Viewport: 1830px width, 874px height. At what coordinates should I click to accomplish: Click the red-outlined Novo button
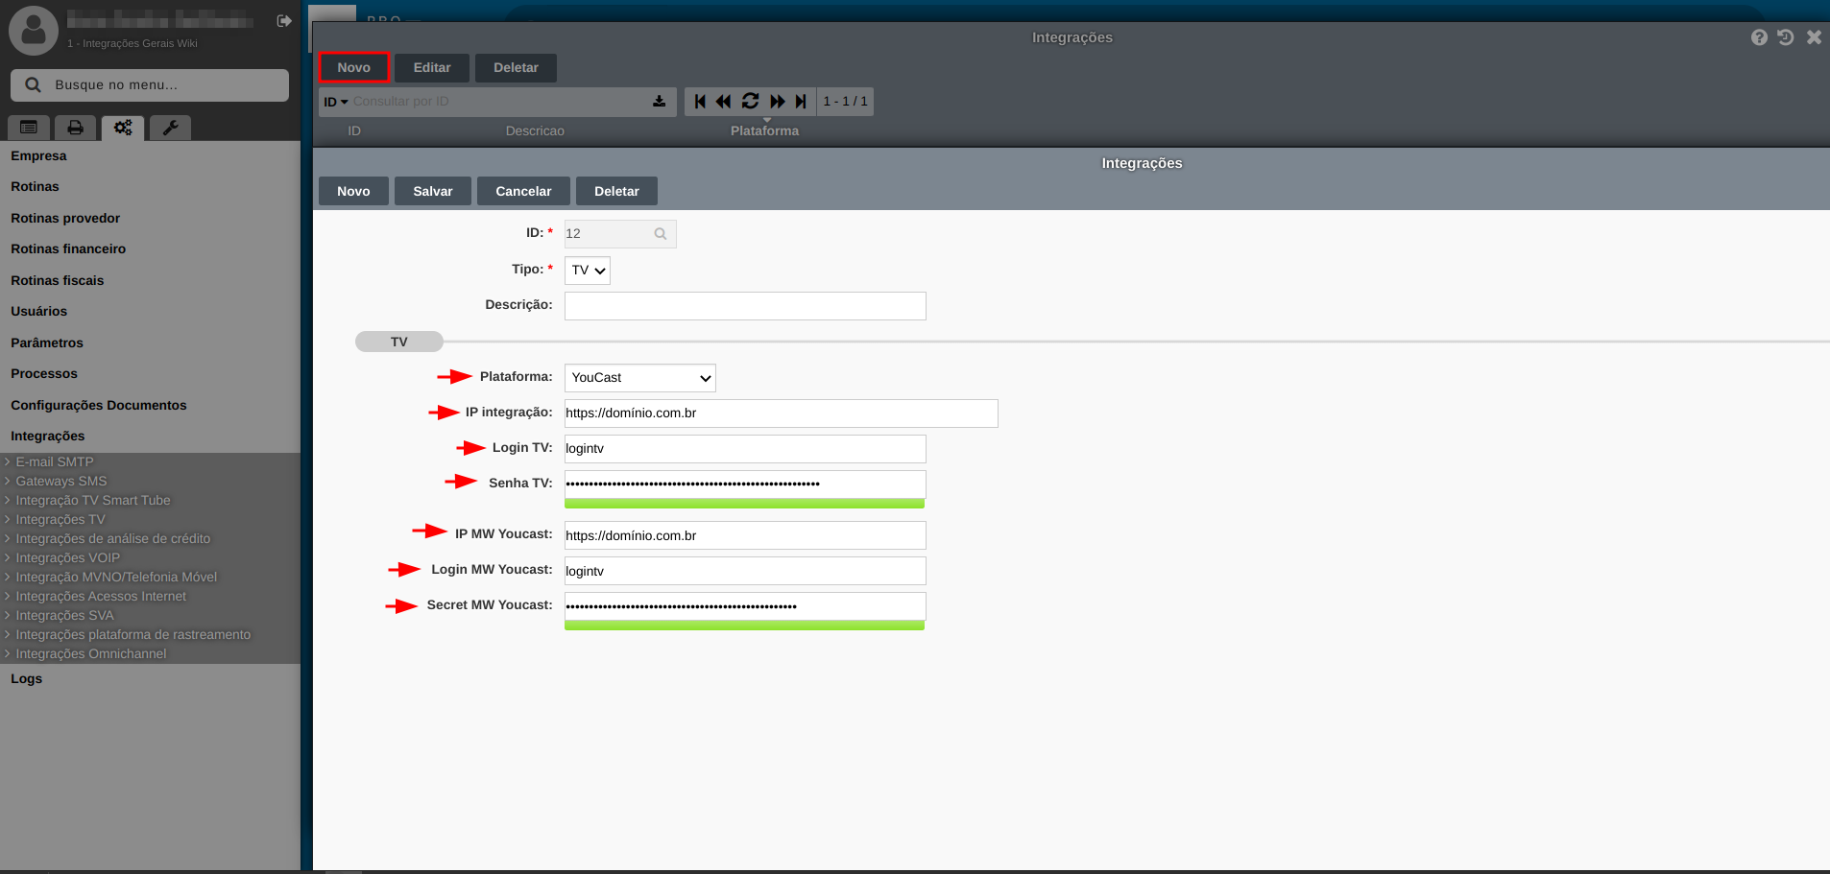[x=353, y=68]
